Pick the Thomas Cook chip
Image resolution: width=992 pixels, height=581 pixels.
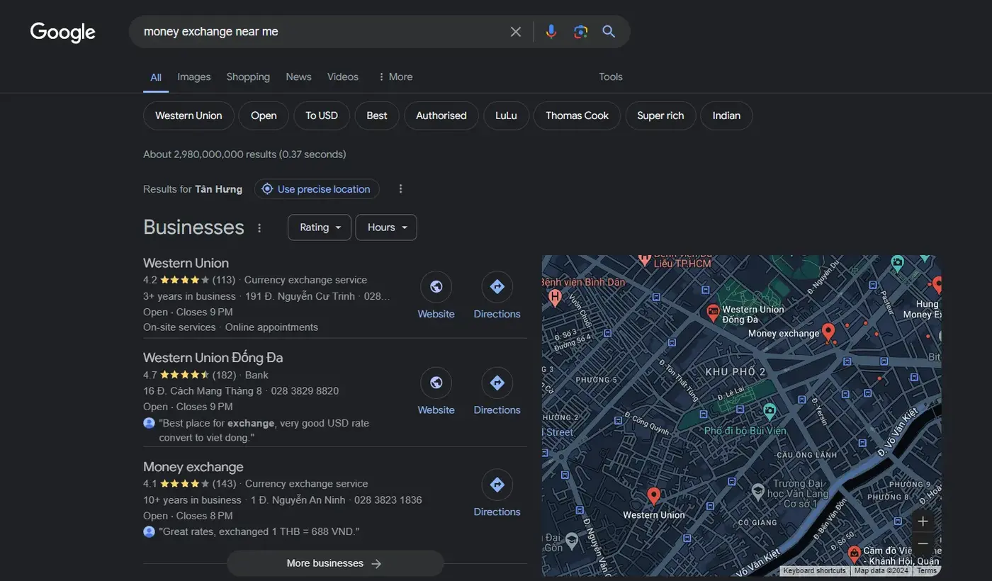tap(577, 115)
